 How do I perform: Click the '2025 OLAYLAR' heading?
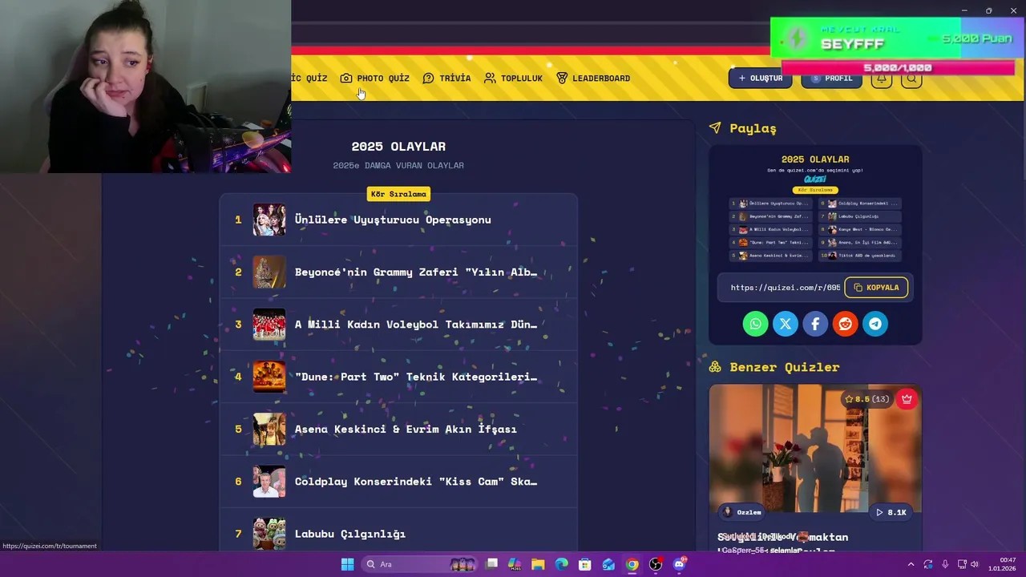(398, 146)
